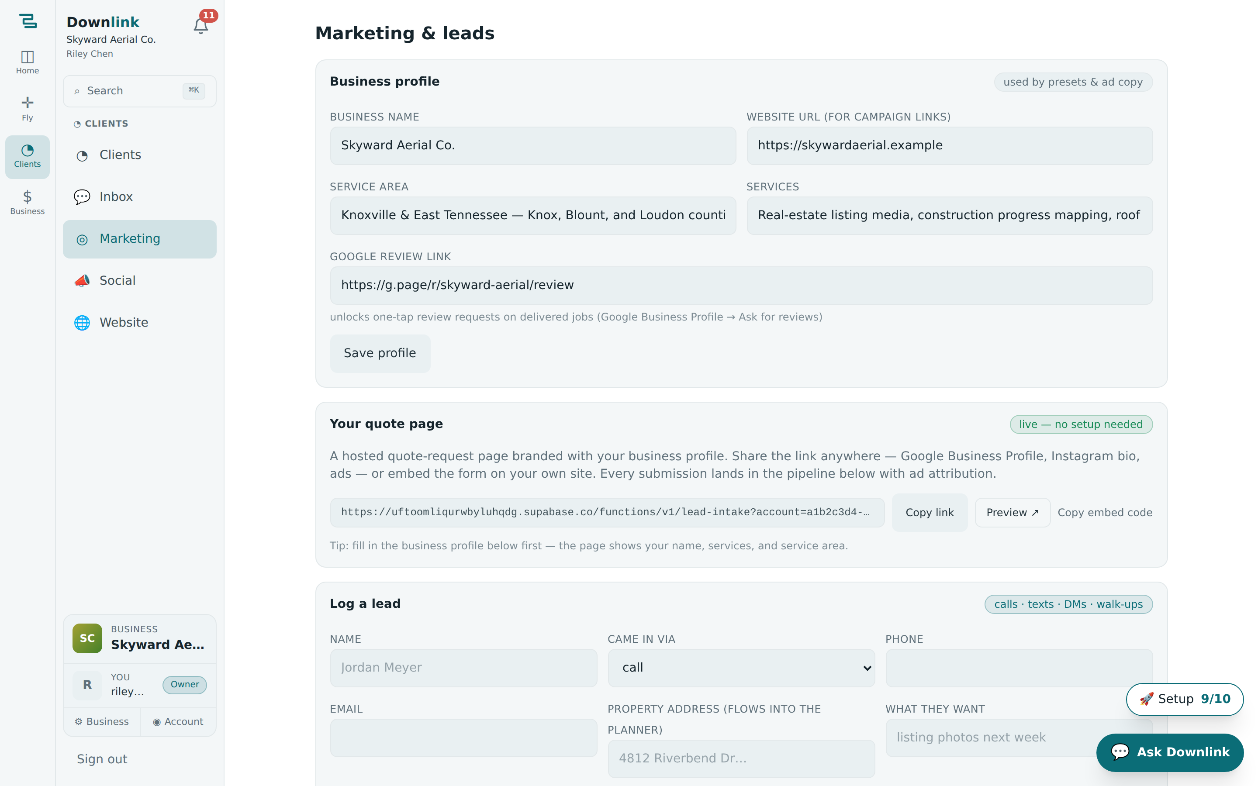Click the Inbox speech bubble icon
1258x786 pixels.
coord(82,197)
